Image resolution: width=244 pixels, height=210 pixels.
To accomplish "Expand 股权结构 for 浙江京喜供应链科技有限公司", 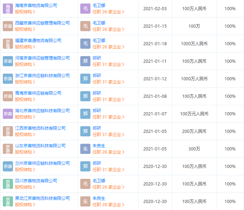I will pyautogui.click(x=25, y=82).
